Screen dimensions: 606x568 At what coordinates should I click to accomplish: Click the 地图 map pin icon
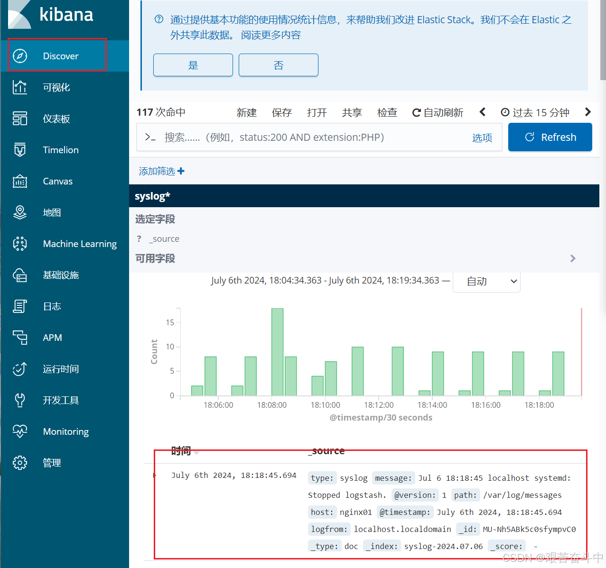point(20,212)
